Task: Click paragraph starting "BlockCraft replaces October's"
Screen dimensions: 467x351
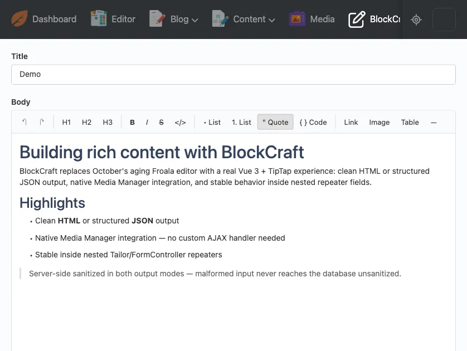Action: tap(225, 177)
